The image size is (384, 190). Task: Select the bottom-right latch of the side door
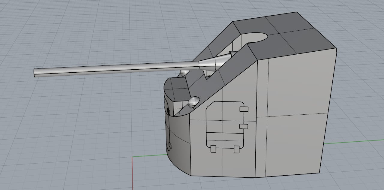[236, 149]
